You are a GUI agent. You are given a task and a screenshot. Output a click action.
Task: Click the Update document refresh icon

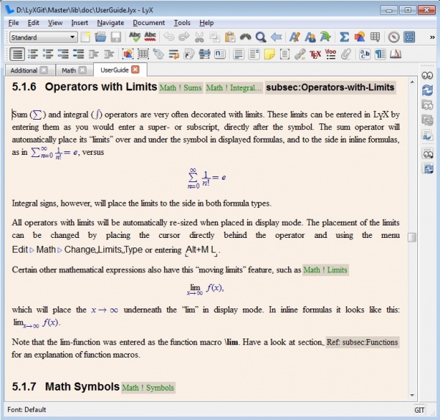click(x=428, y=90)
